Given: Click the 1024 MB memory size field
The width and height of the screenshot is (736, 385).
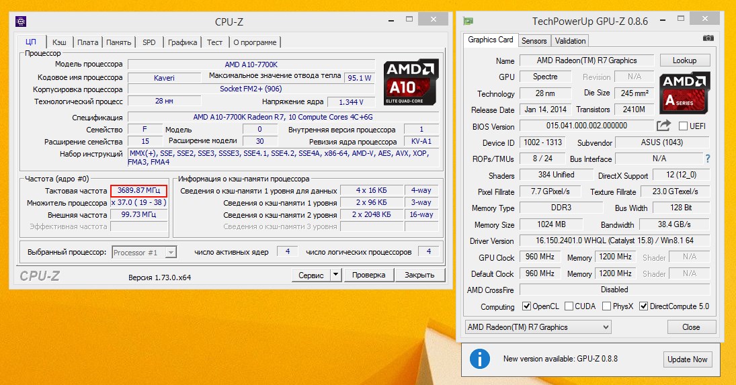Looking at the screenshot, I should (552, 224).
